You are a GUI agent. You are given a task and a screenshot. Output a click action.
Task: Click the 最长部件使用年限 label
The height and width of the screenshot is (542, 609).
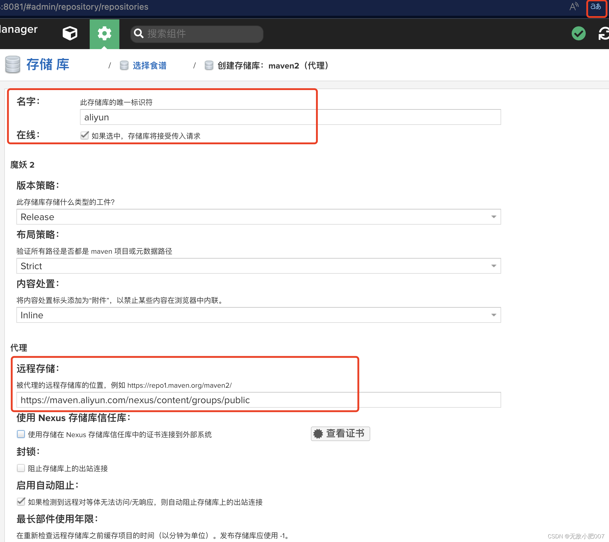coord(57,519)
